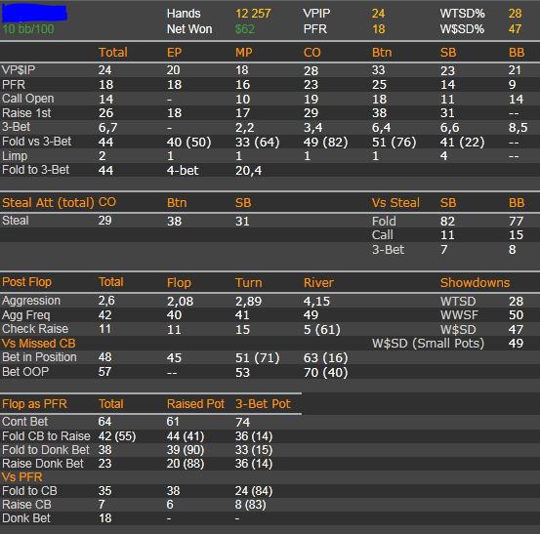Click the Vs Steal 3-Bet label
540x534 pixels.
tap(388, 249)
